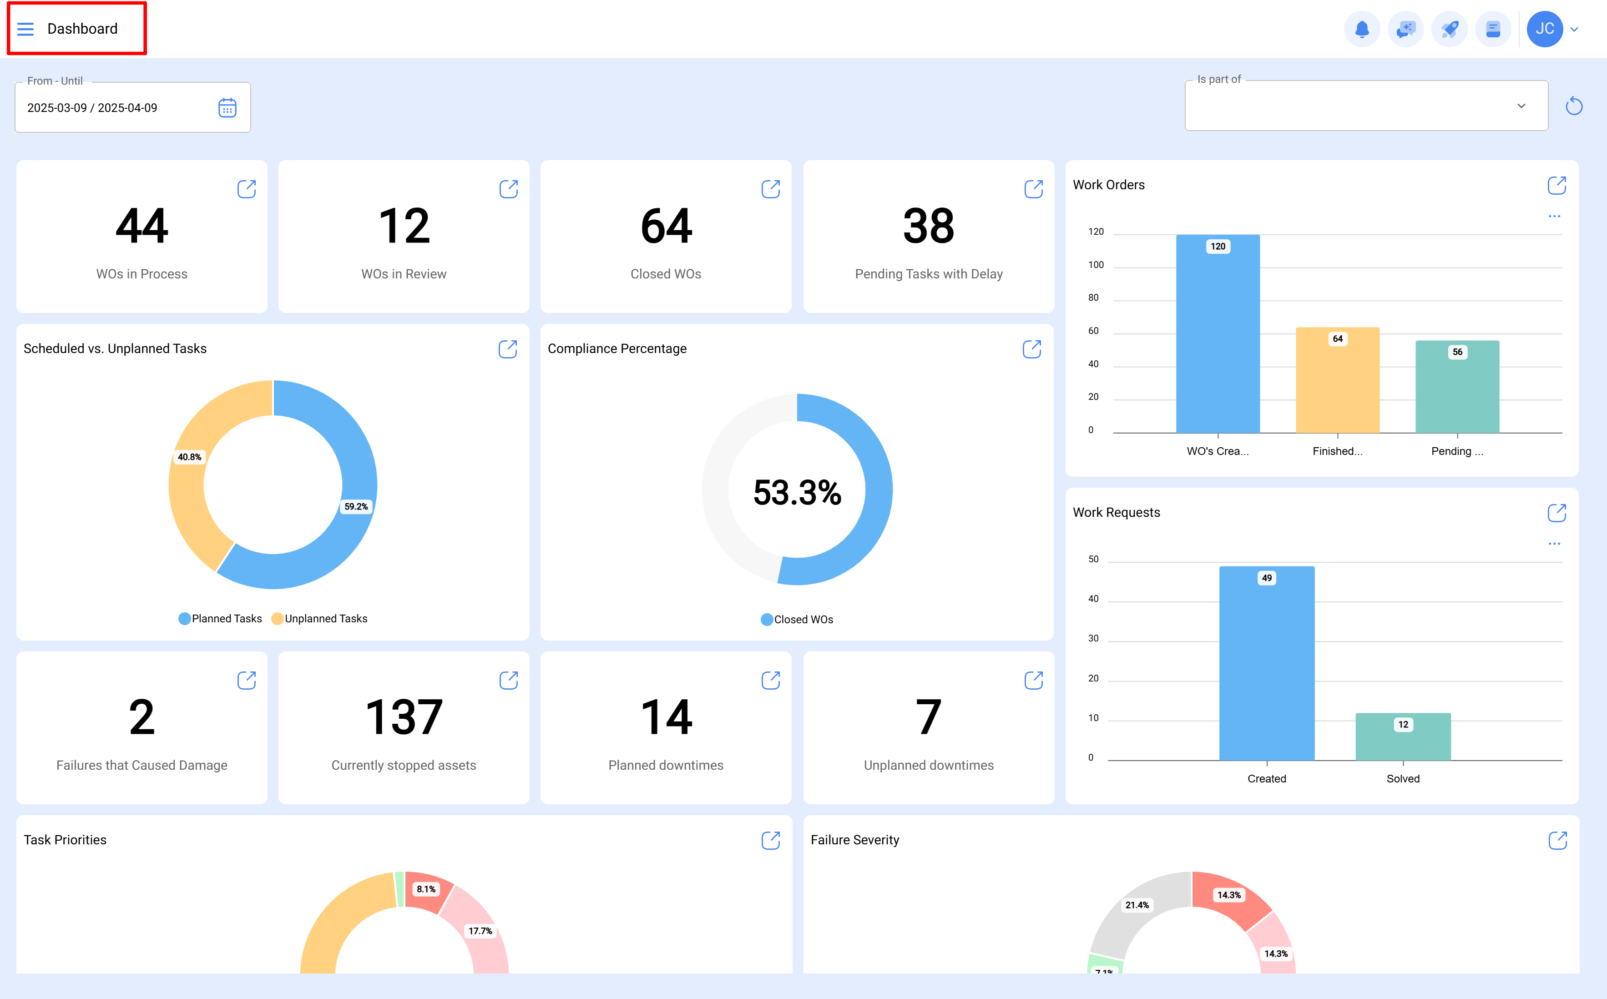Image resolution: width=1607 pixels, height=999 pixels.
Task: Click the Solved work requests bar
Action: tap(1403, 737)
